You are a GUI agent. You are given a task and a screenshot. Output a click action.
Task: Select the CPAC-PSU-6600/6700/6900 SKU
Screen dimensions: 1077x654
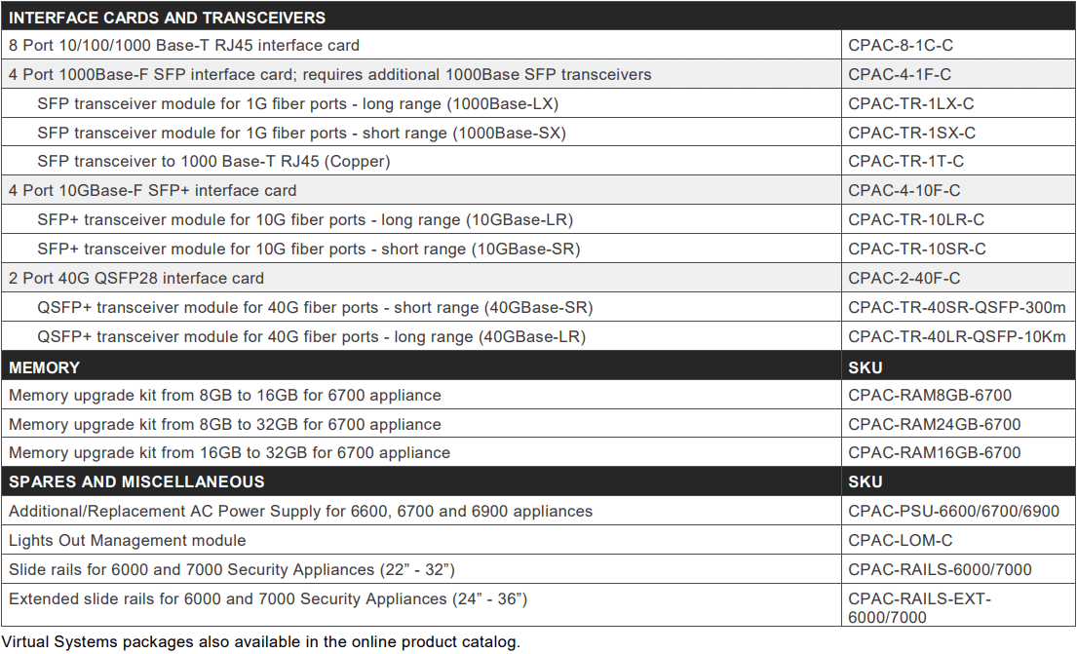[953, 511]
